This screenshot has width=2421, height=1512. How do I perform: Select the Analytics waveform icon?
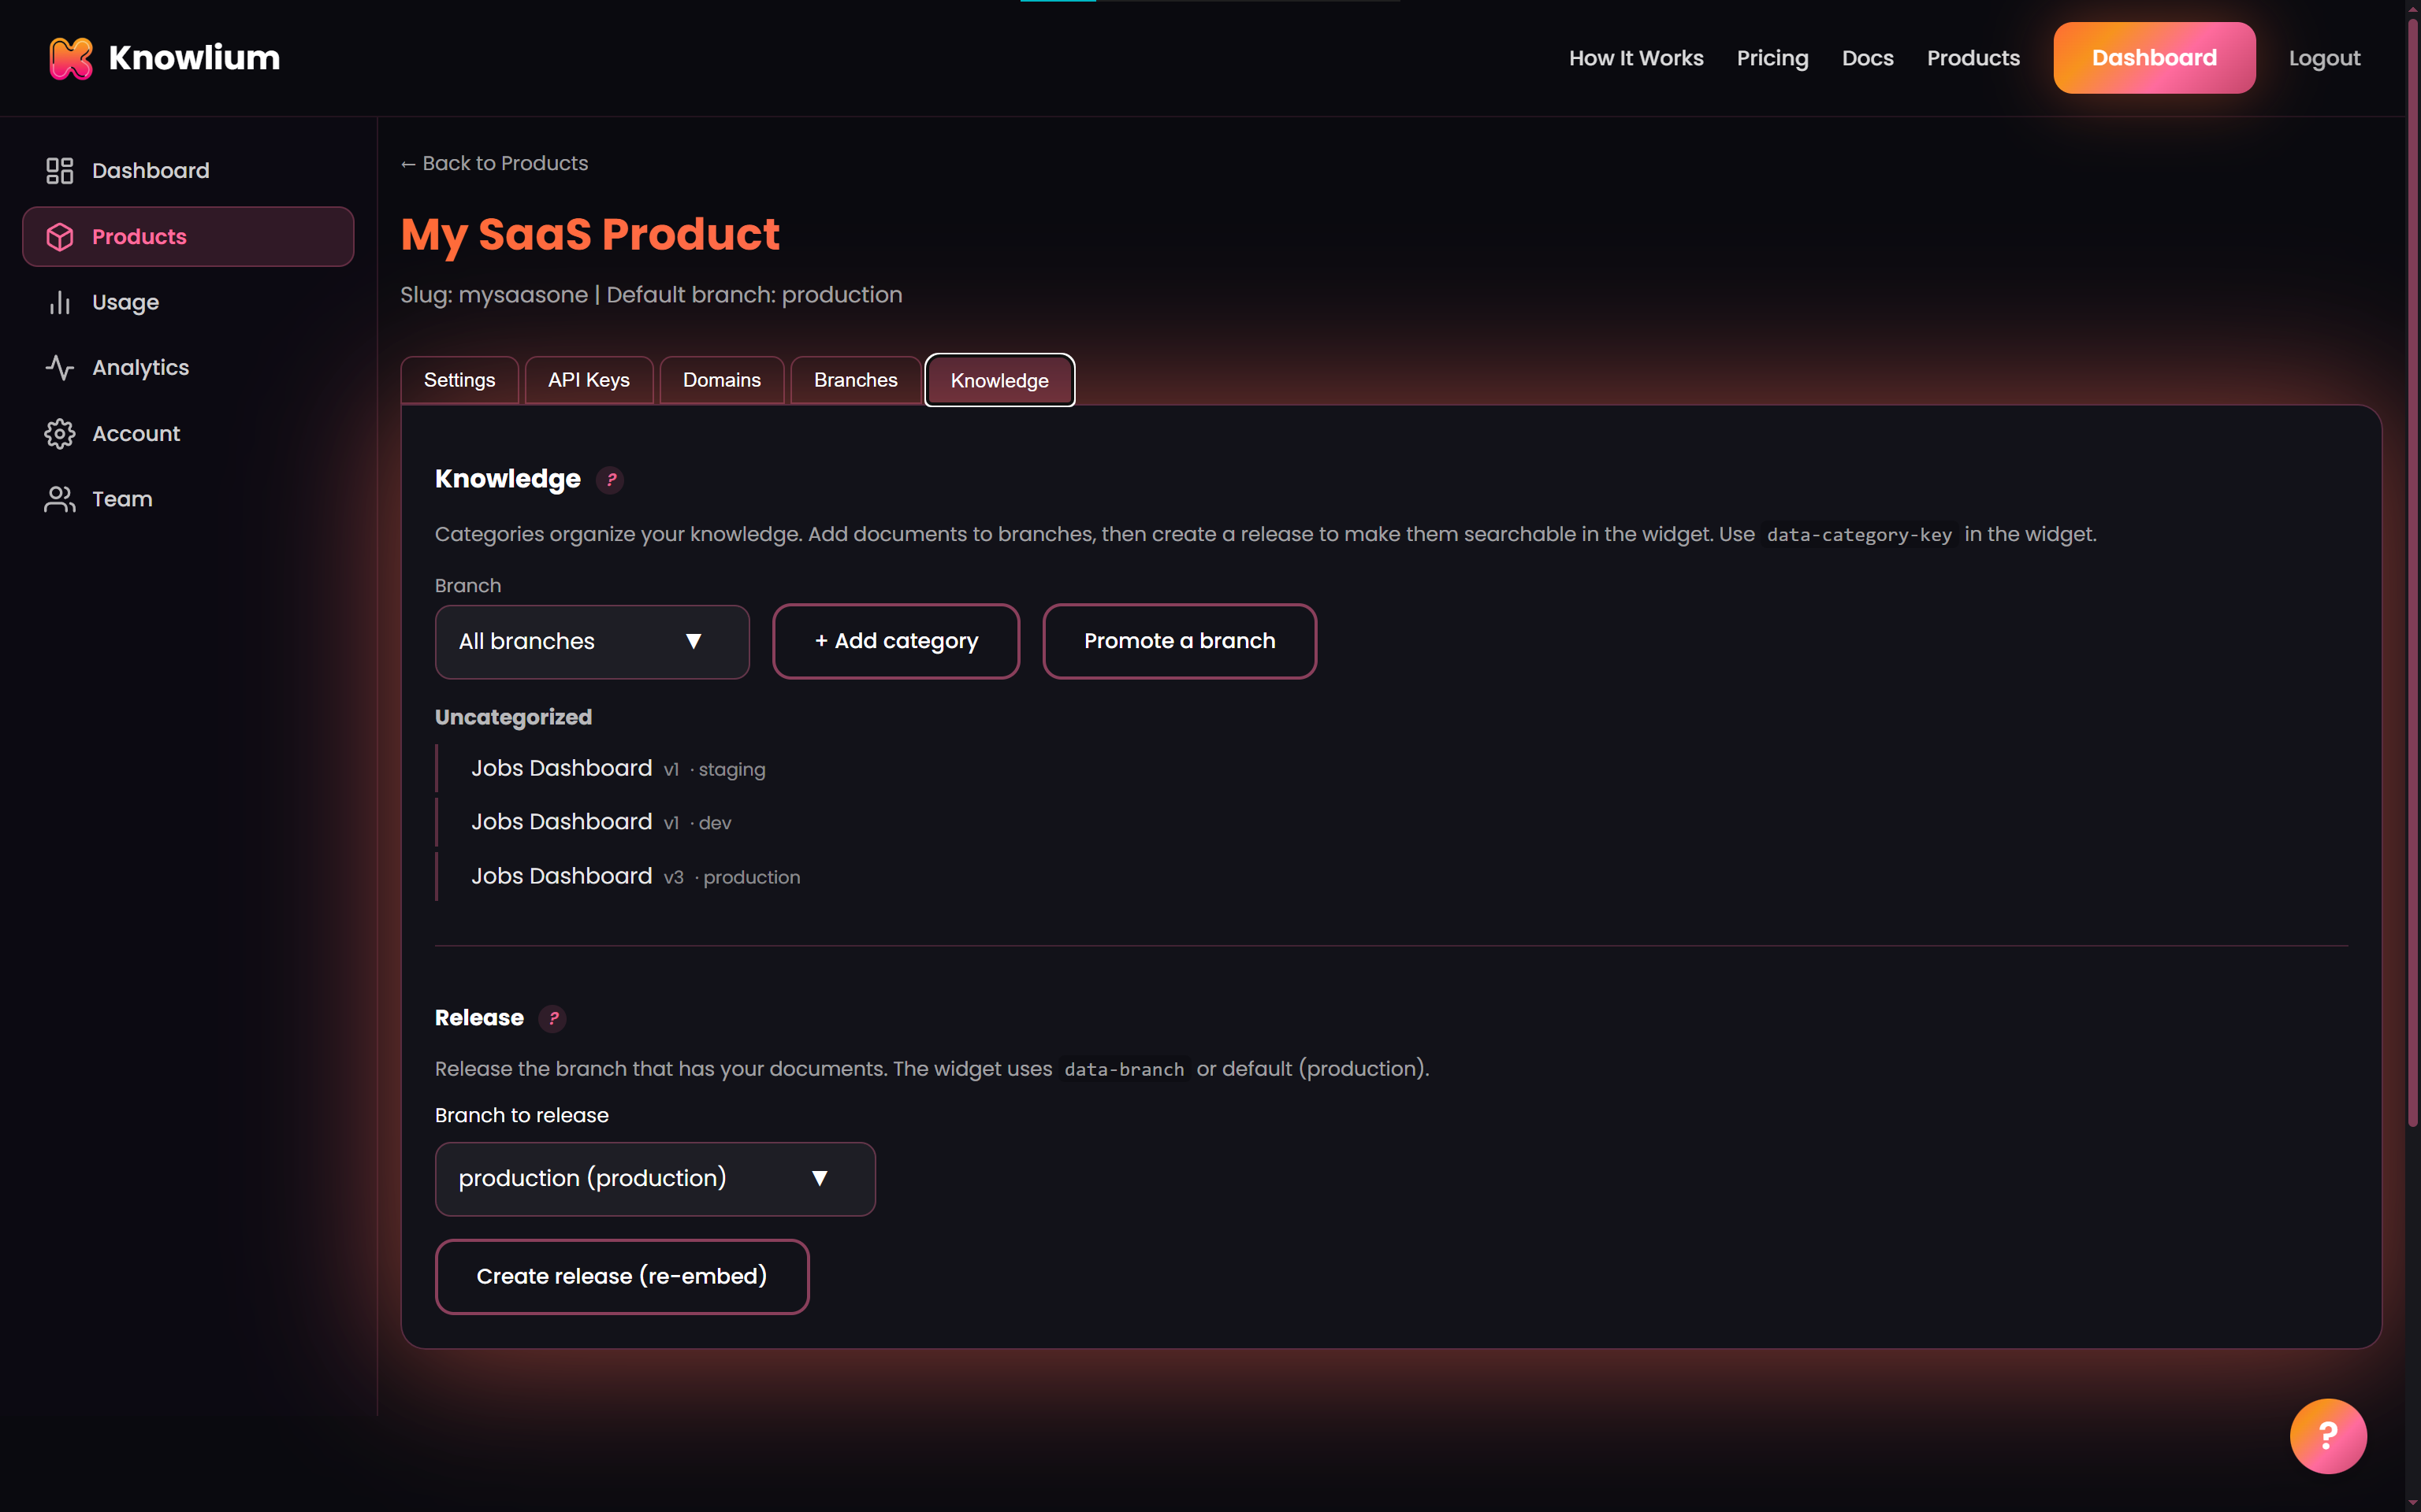pos(59,367)
